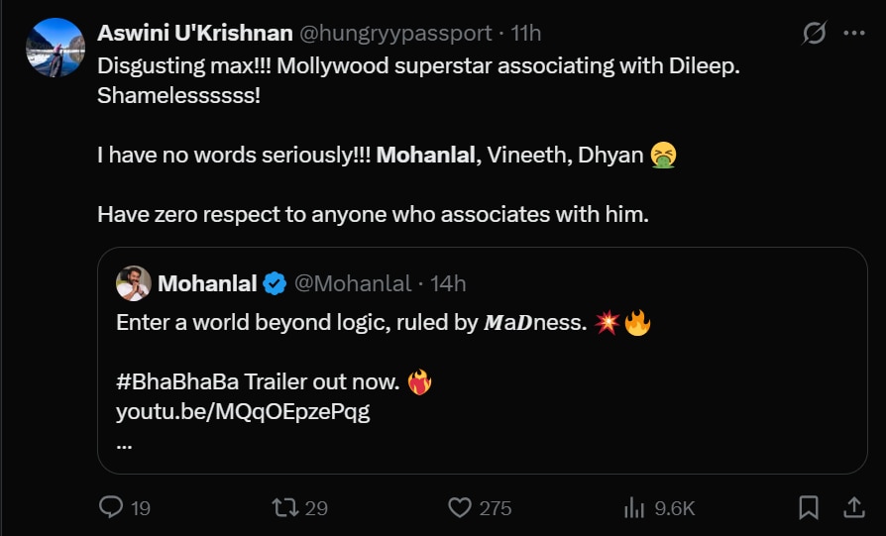Open the view analytics bar-chart icon
Screen dimensions: 886x536
pyautogui.click(x=634, y=508)
